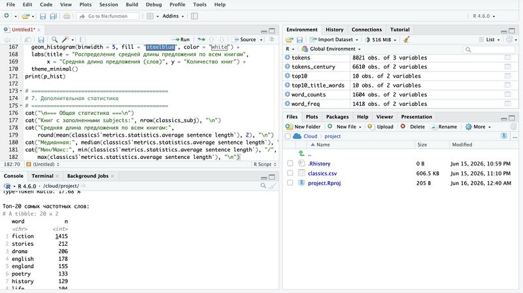Re-run the previous code region
The width and height of the screenshot is (523, 293).
tap(201, 40)
